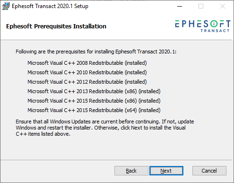Click the TRANSACT text under the logo

215,31
